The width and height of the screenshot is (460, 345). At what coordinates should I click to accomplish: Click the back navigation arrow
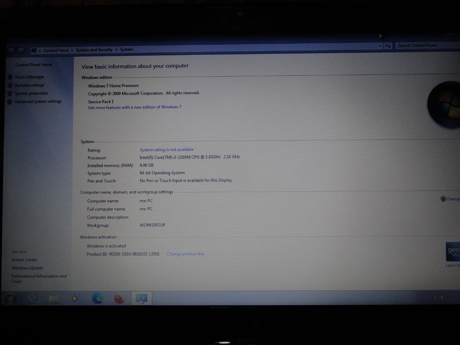[x=11, y=50]
